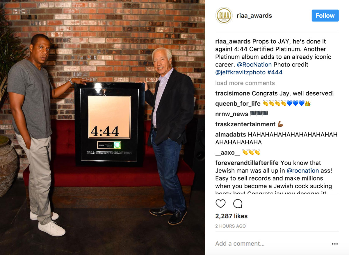Image resolution: width=349 pixels, height=255 pixels.
Task: Open @jeffkravitzphoto photo credit link
Action: (x=240, y=72)
